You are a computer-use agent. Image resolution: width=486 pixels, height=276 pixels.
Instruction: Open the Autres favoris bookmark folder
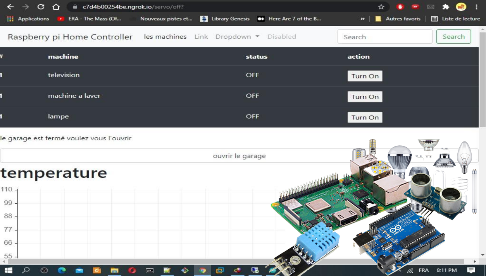tap(398, 19)
